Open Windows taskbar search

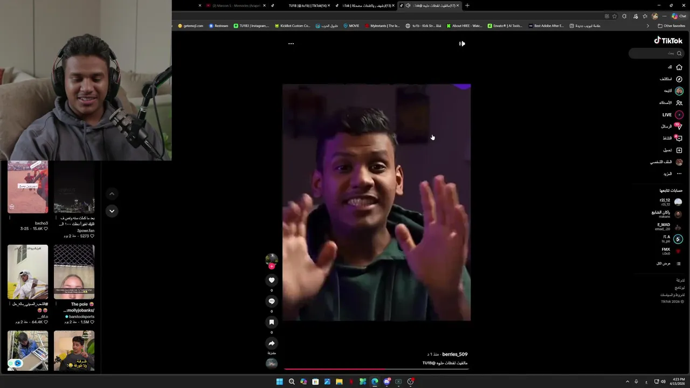292,382
